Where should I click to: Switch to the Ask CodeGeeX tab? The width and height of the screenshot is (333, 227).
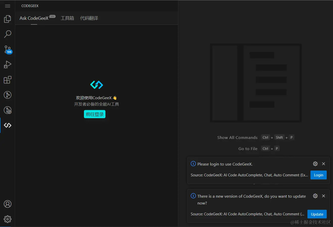(34, 18)
